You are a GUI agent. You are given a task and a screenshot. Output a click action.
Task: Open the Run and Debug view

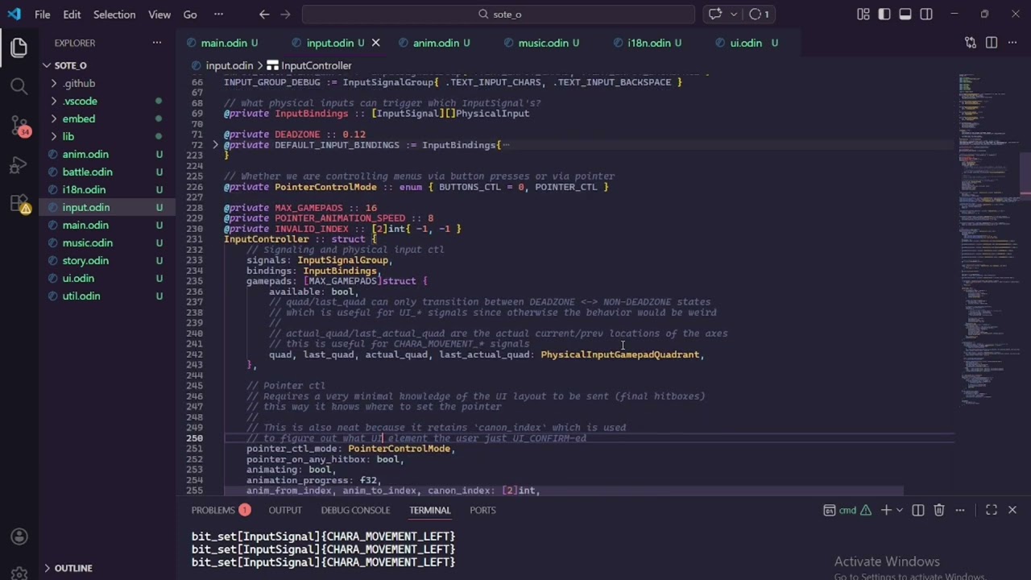click(19, 165)
